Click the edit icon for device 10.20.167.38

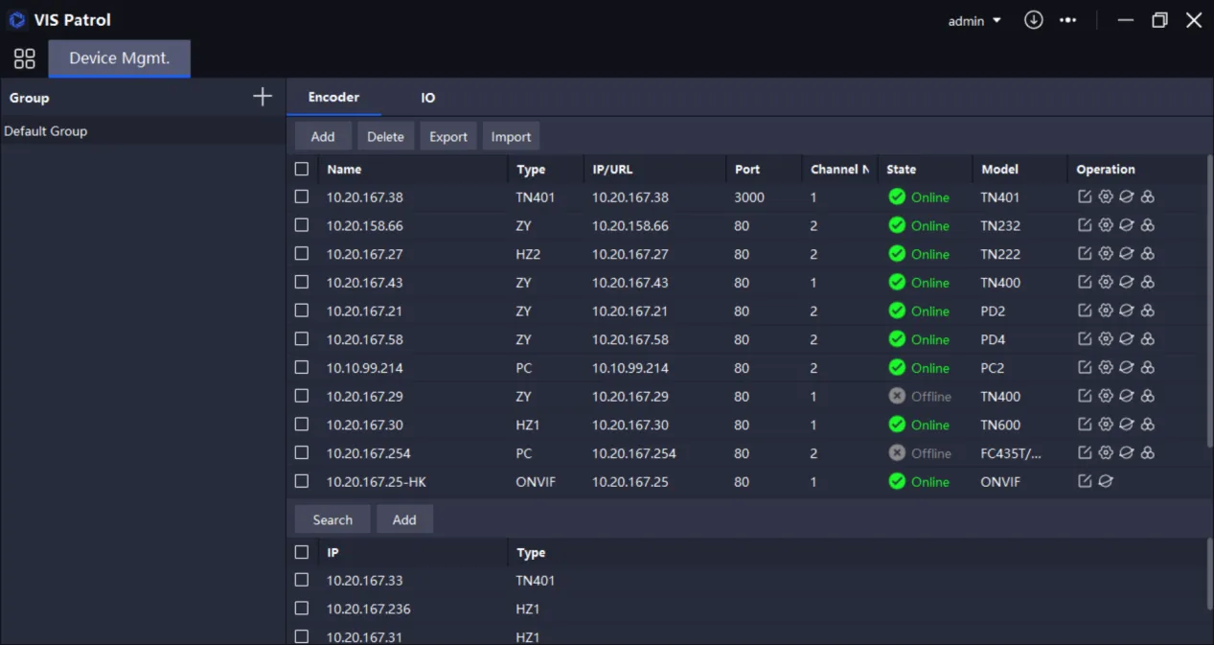(x=1085, y=197)
